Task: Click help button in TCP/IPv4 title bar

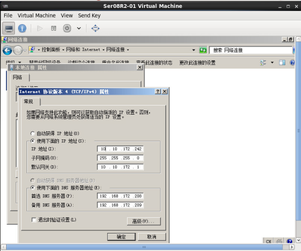Action: point(158,92)
